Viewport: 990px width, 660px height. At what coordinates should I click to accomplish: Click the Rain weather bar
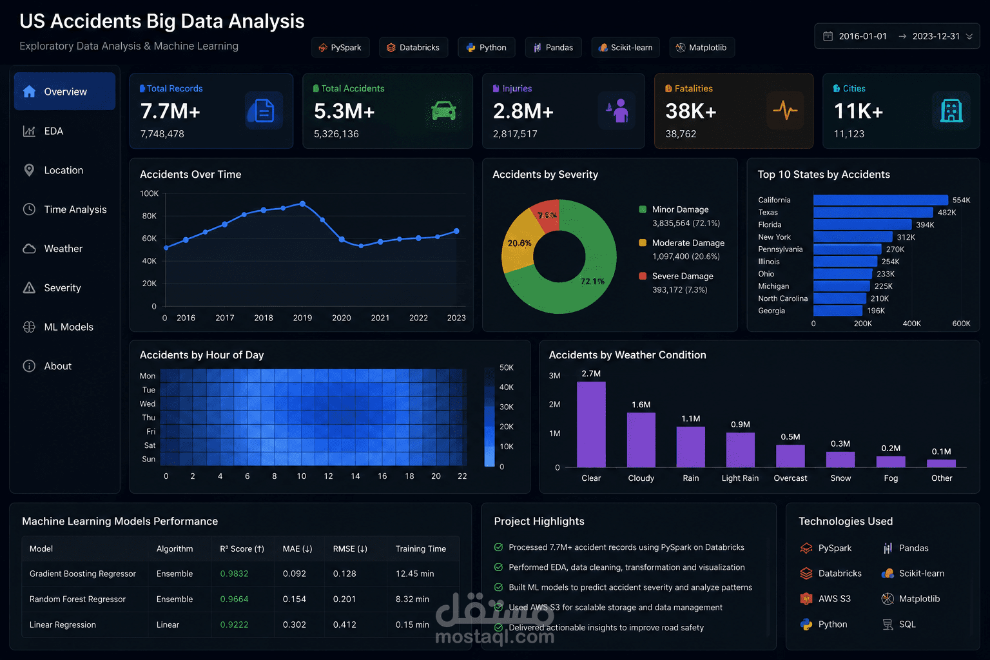pos(691,447)
